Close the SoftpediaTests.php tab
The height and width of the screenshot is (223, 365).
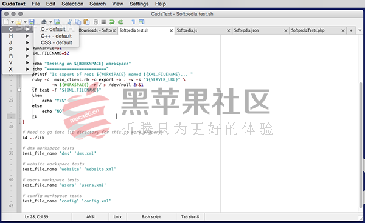coord(343,30)
